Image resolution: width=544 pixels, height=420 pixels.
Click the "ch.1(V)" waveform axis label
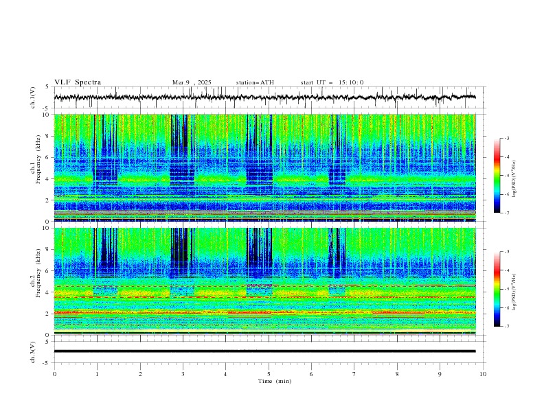[33, 97]
